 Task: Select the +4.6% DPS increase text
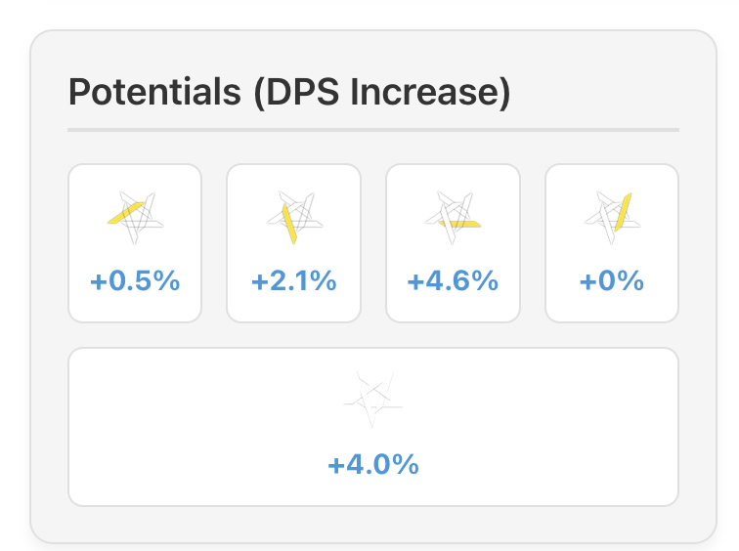click(454, 281)
